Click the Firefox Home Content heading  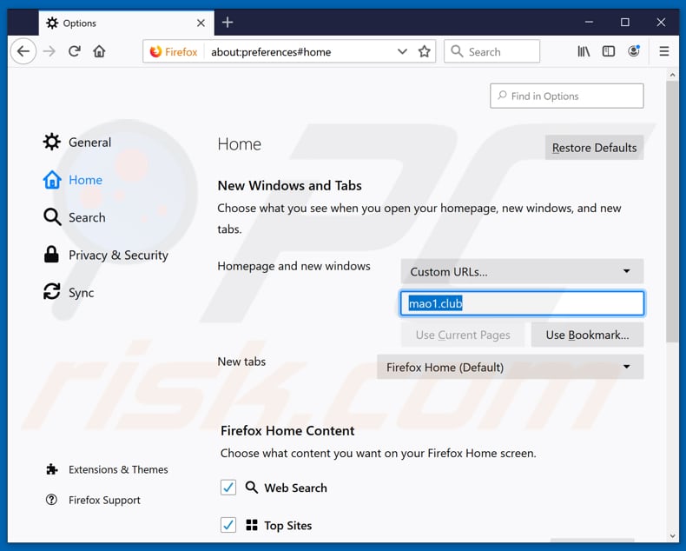[x=287, y=430]
